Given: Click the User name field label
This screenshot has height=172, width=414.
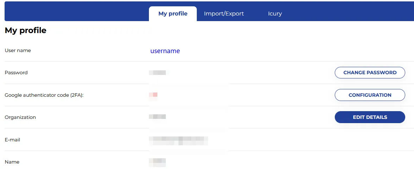Looking at the screenshot, I should tap(18, 50).
